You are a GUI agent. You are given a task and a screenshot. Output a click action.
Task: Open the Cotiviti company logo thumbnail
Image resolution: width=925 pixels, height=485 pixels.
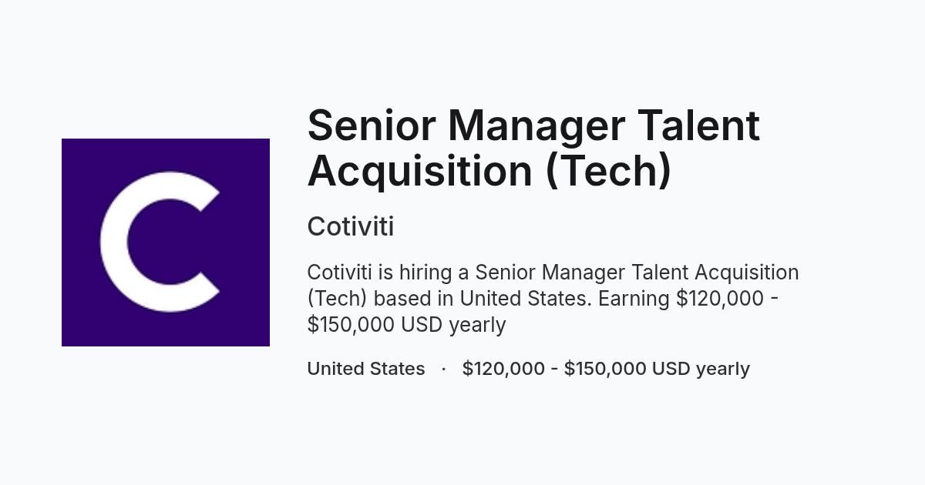(166, 242)
